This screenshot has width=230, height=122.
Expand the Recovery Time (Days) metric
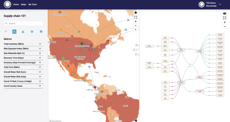(x=23, y=58)
